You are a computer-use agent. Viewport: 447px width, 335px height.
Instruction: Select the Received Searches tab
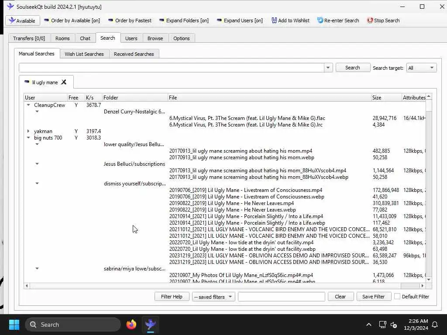coord(134,54)
